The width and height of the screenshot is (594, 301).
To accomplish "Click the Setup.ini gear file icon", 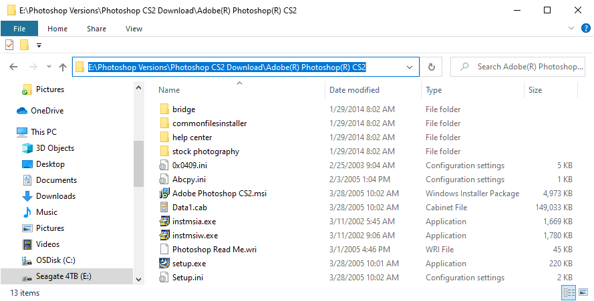I will coord(164,278).
